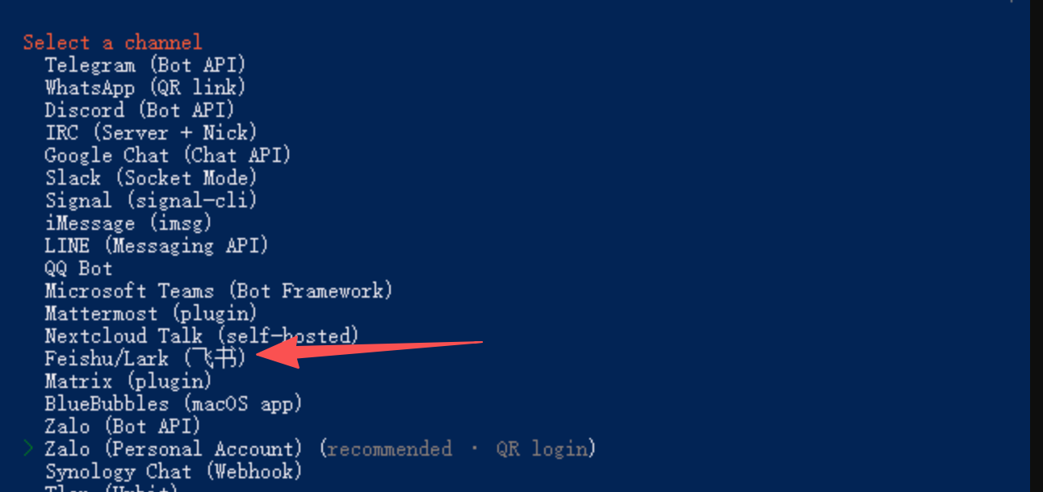The width and height of the screenshot is (1043, 492).
Task: Select Signal (signal-cli) option
Action: 151,200
